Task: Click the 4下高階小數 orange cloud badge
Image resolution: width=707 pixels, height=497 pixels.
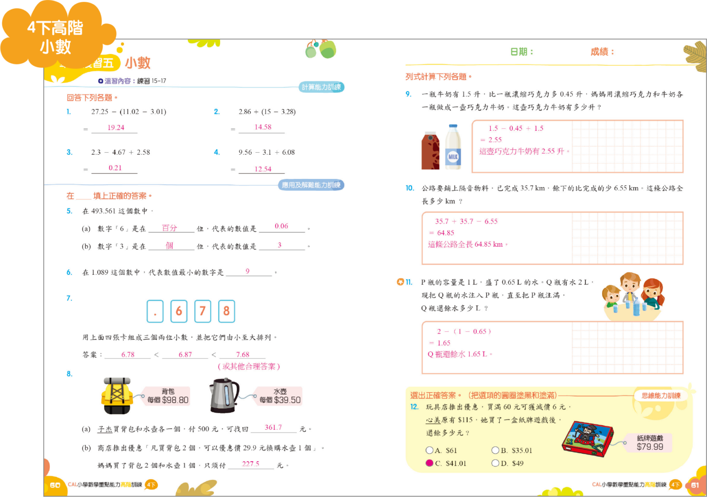Action: click(x=55, y=37)
